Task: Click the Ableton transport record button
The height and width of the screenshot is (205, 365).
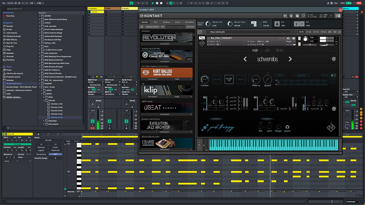Action: tap(161, 3)
